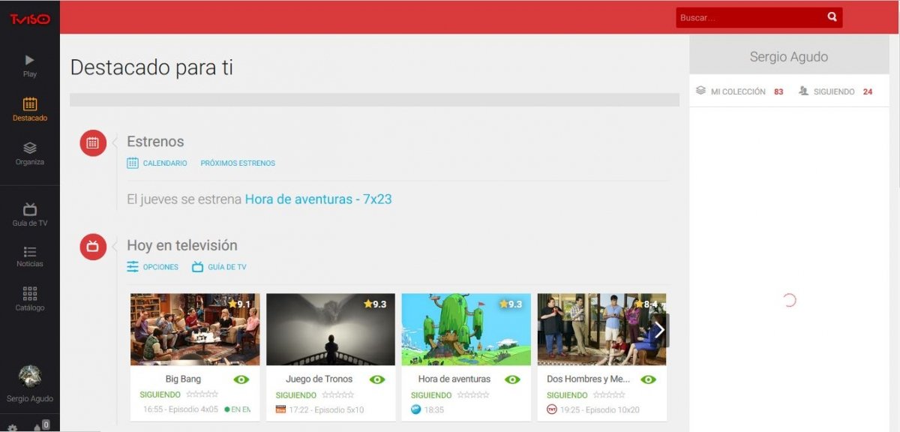900x432 pixels.
Task: Open Próximos Estrenos link
Action: click(x=238, y=163)
